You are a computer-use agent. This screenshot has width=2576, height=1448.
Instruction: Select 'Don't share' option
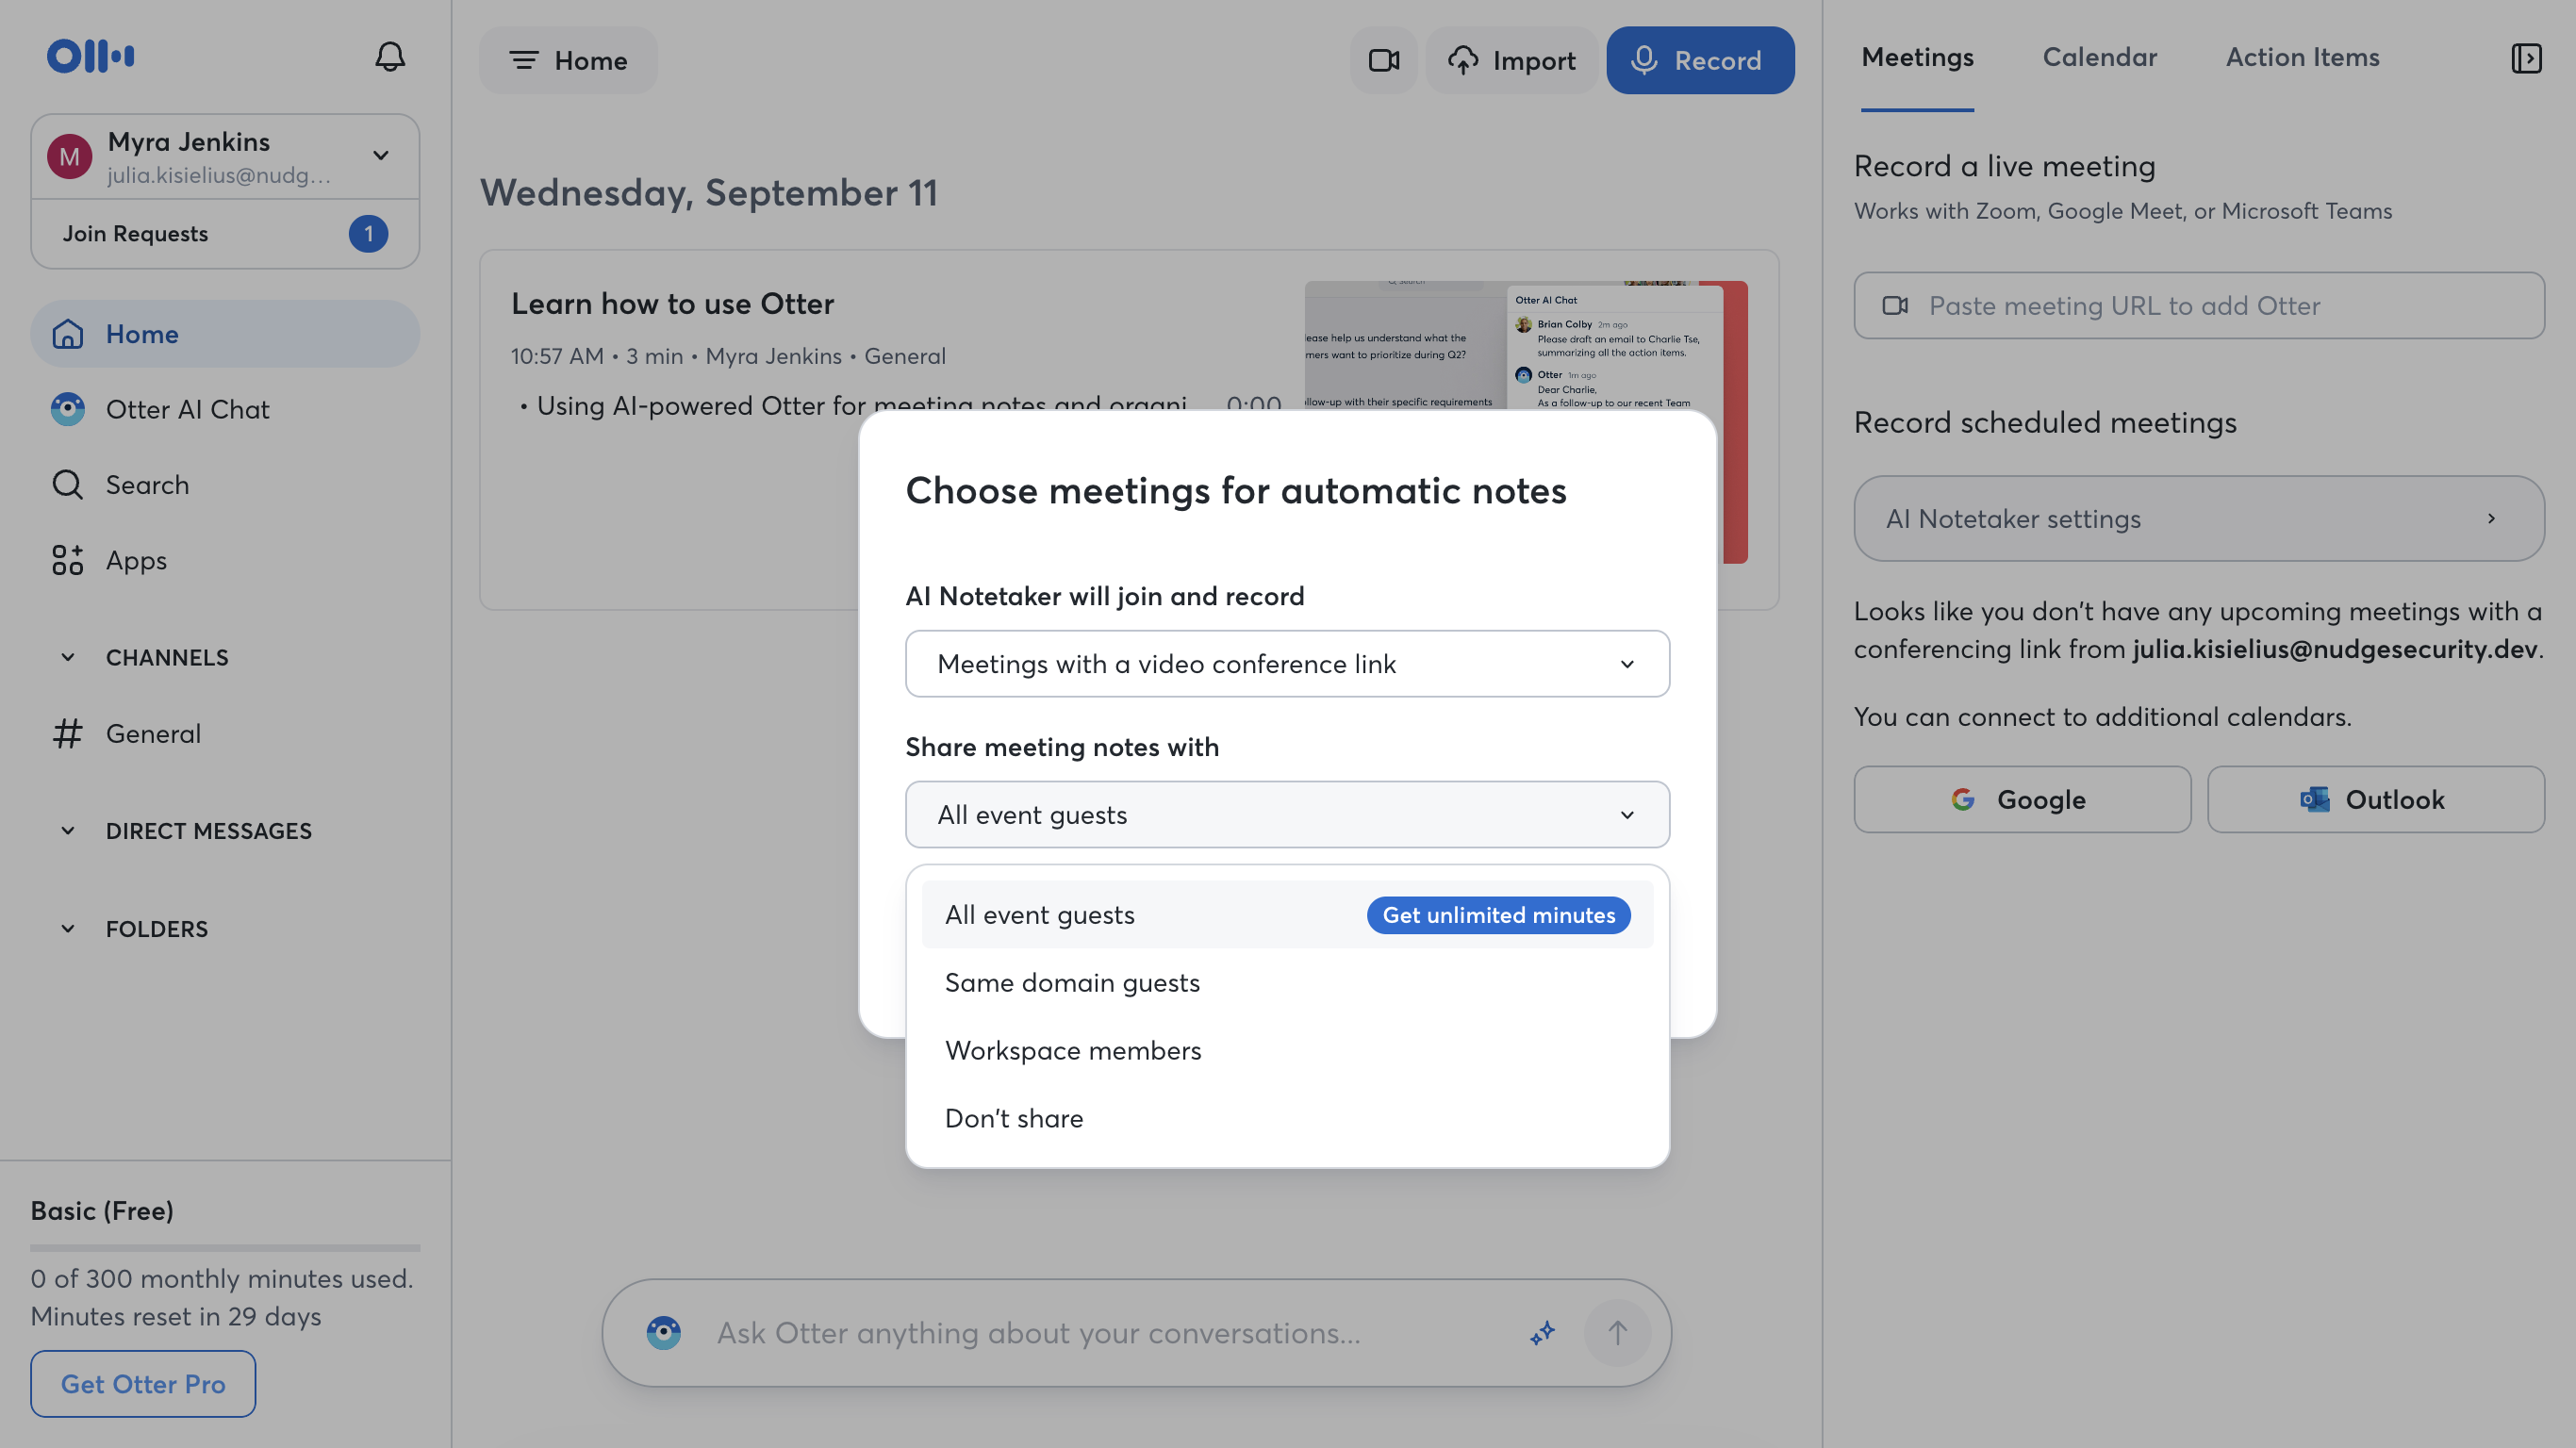click(1287, 1118)
